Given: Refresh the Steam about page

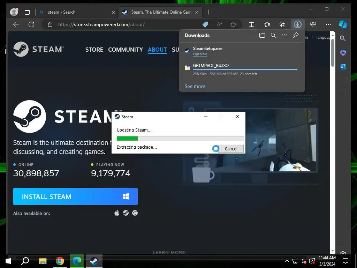Looking at the screenshot, I should [x=31, y=24].
